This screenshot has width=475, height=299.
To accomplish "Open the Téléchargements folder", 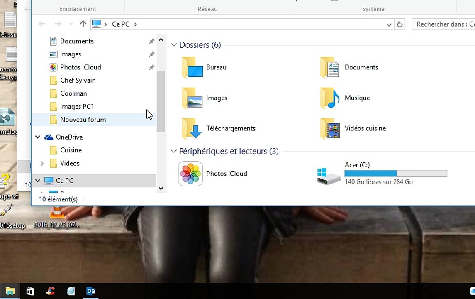I will coord(192,129).
